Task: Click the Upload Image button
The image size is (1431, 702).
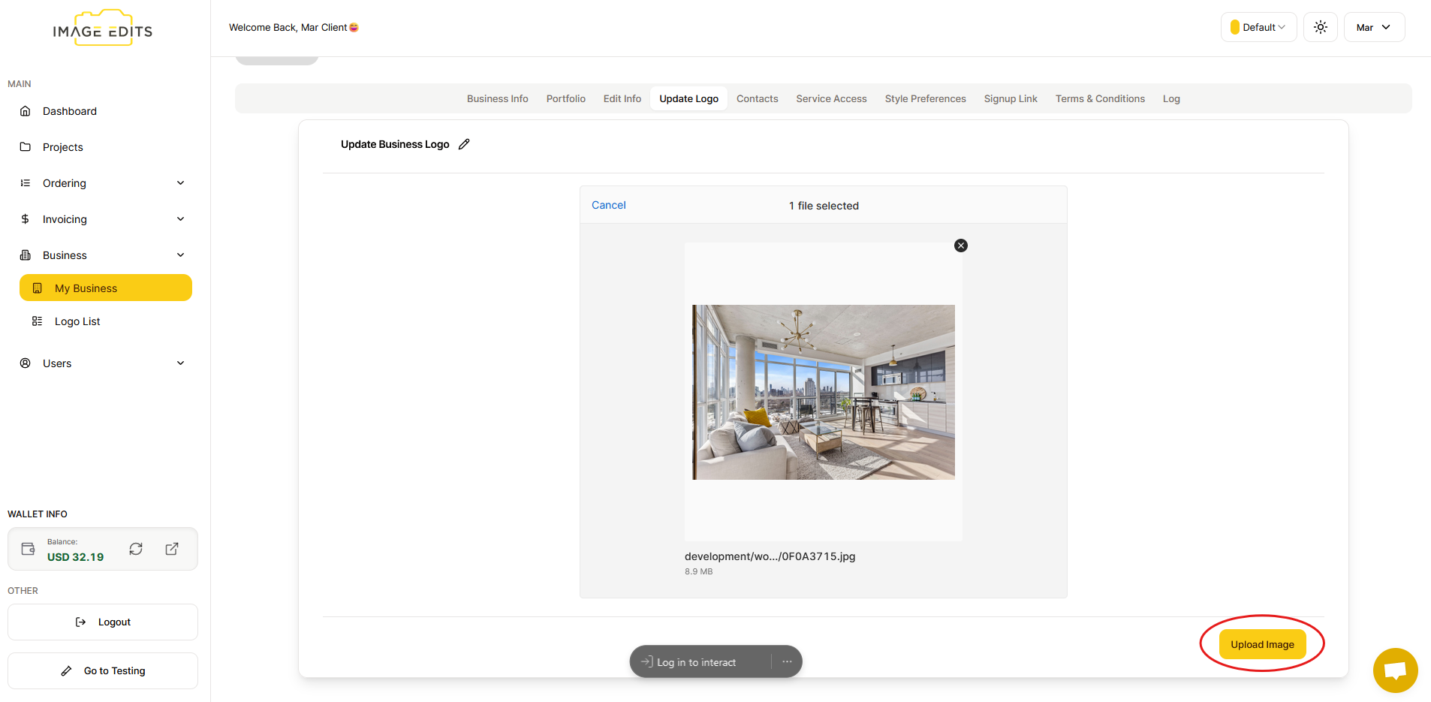Action: [x=1262, y=644]
